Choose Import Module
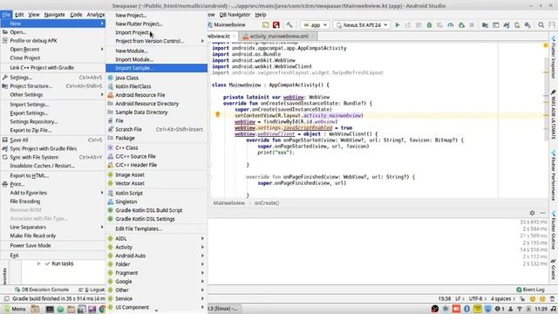558x314 pixels. click(157, 59)
